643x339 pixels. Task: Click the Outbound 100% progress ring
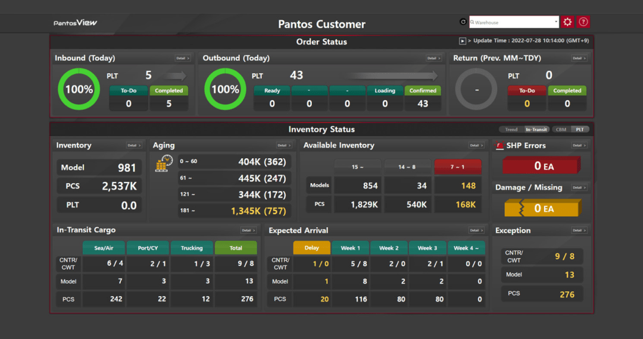[225, 89]
